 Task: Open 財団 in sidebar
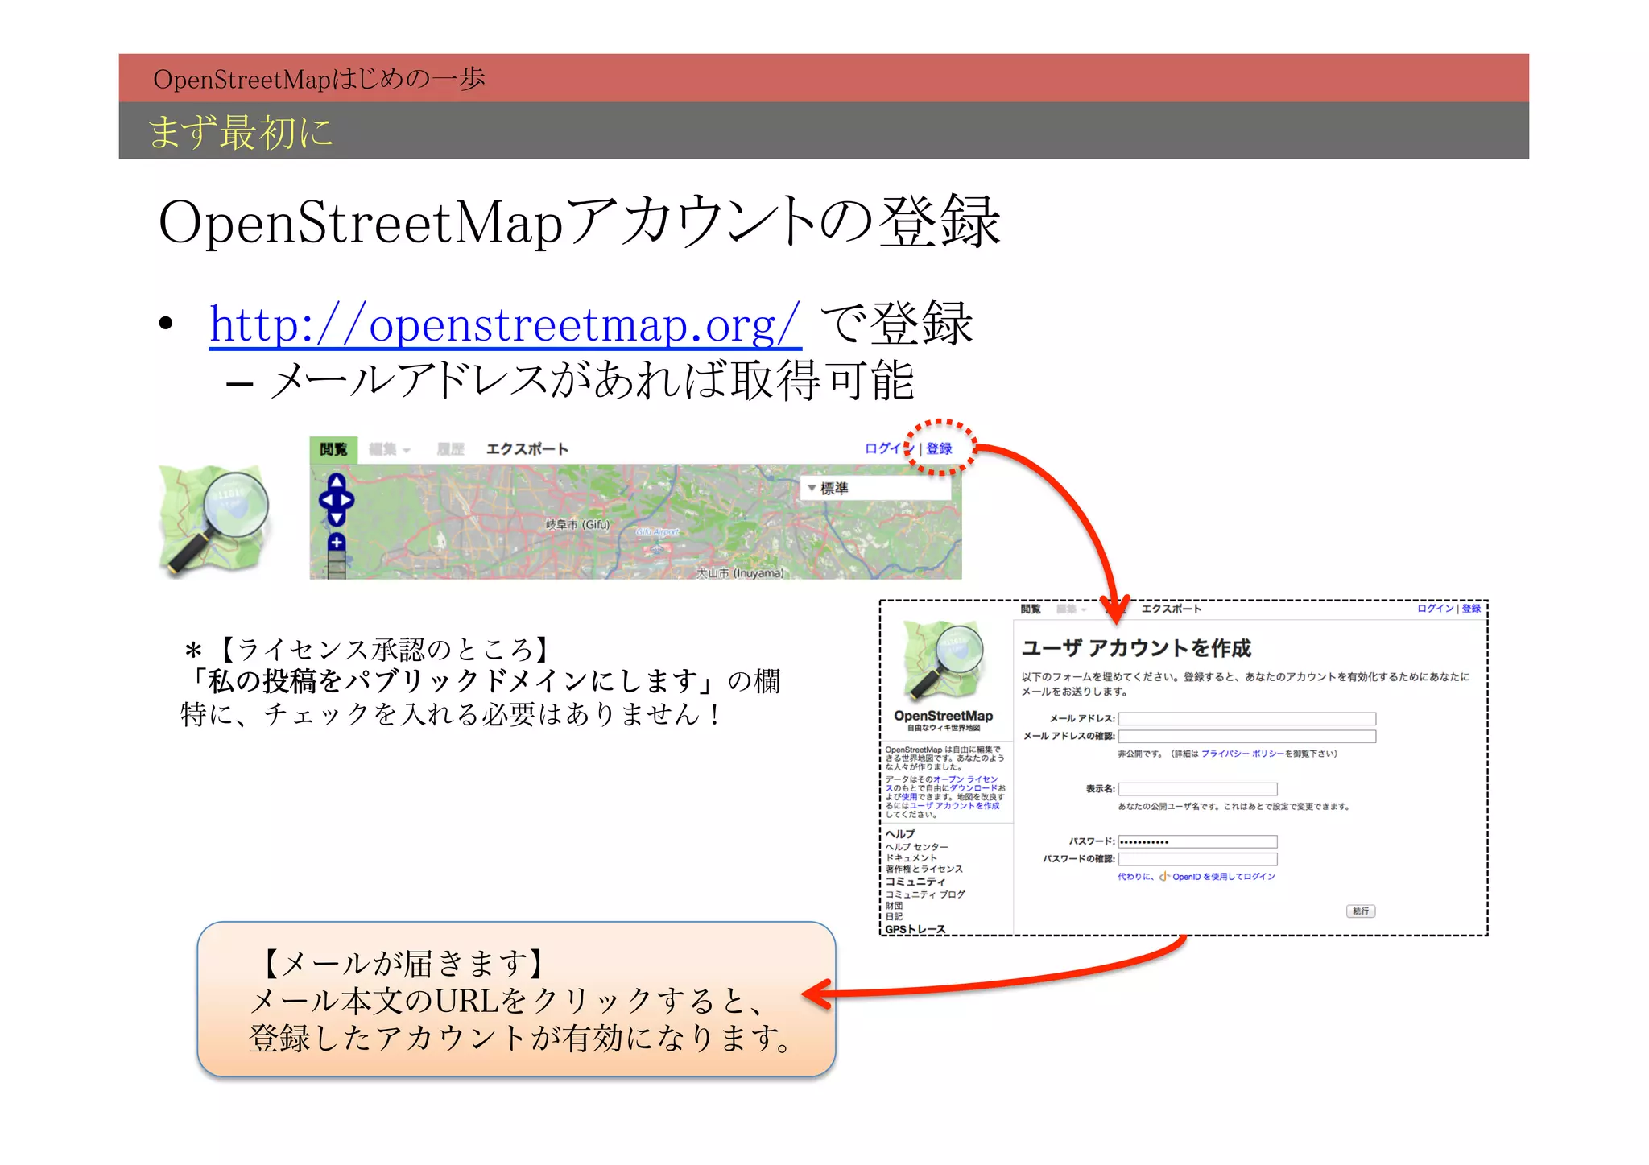click(894, 906)
